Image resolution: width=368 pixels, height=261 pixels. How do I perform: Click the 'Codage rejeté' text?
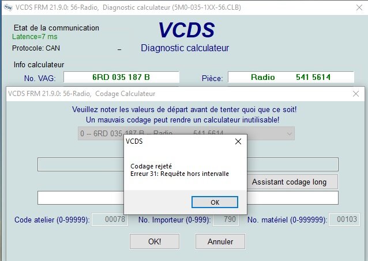coord(151,166)
